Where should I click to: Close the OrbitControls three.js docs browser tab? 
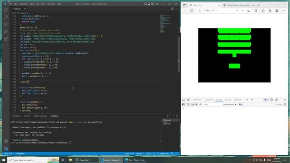click(254, 5)
